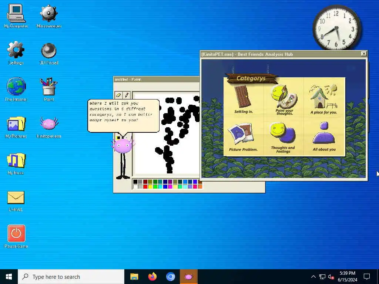Open the My Computer desktop icon

(16, 16)
